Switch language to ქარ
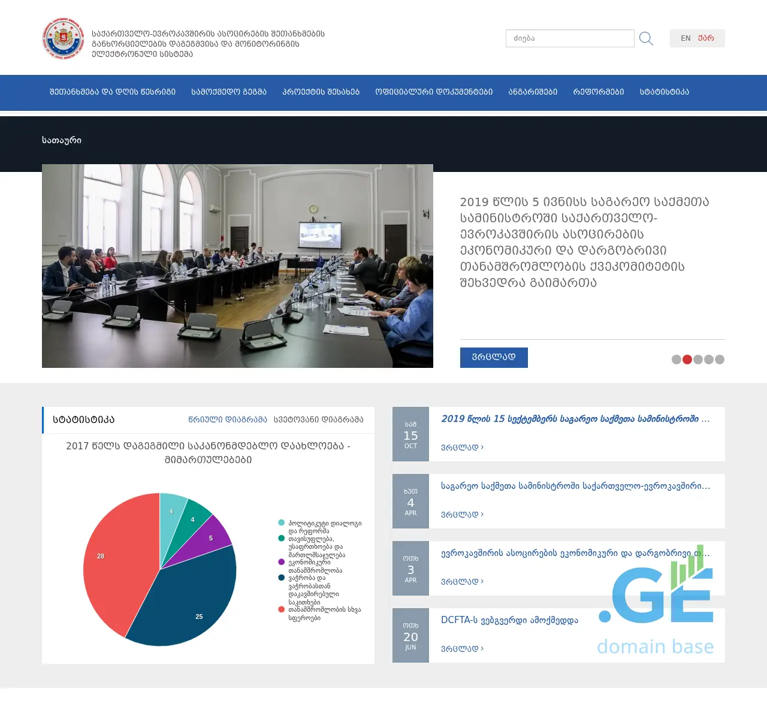767x719 pixels. [x=706, y=38]
